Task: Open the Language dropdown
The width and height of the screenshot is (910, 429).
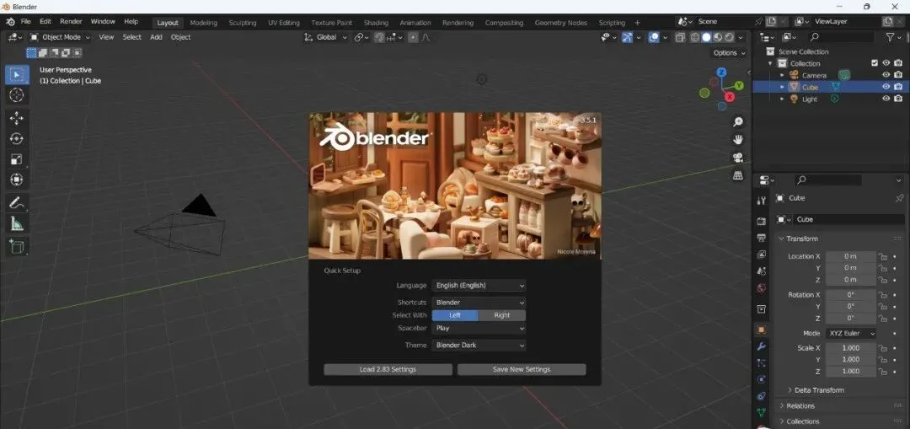Action: pos(479,286)
